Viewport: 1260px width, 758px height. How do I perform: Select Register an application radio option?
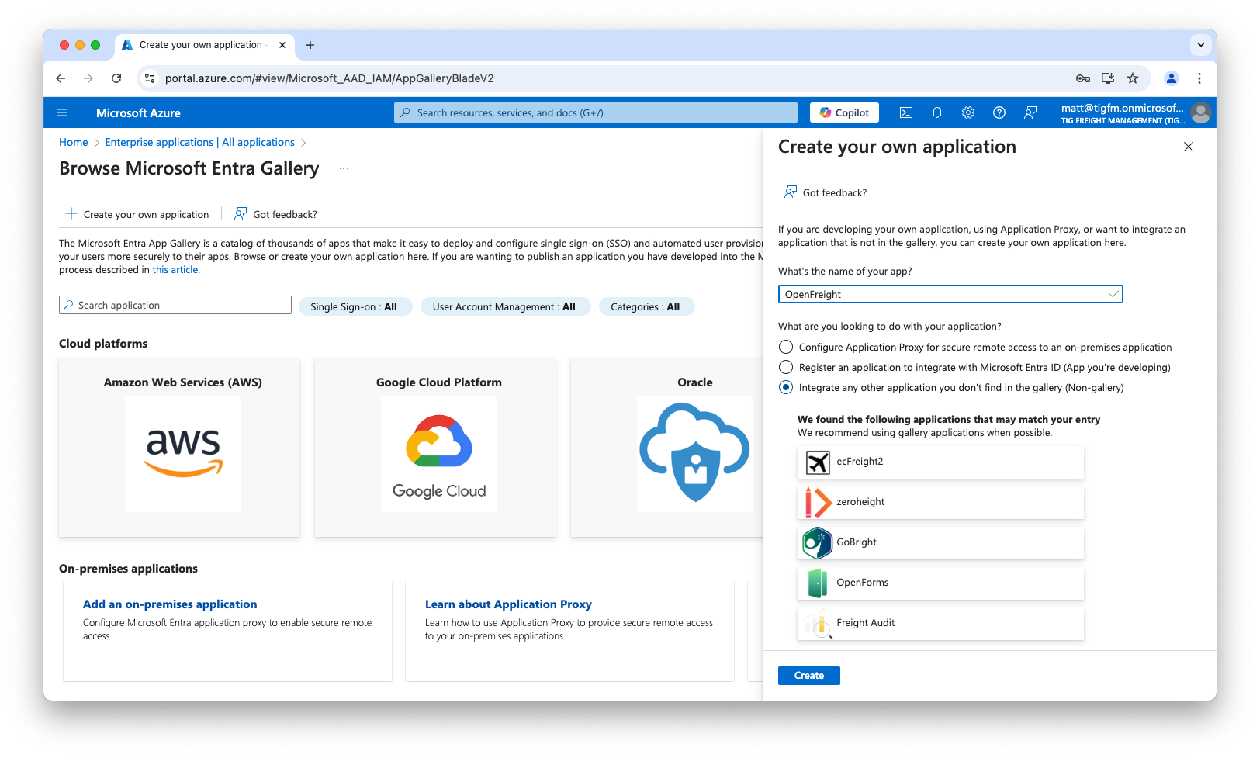click(x=786, y=367)
